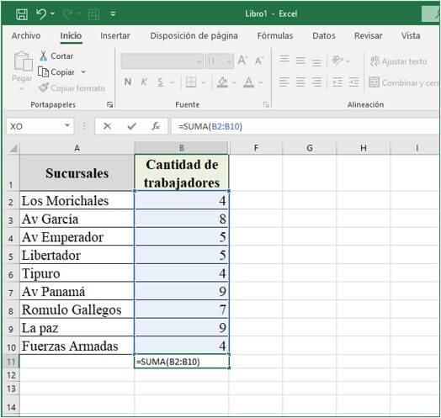This screenshot has height=418, width=441.
Task: Click the Redo arrow icon
Action: pyautogui.click(x=67, y=13)
